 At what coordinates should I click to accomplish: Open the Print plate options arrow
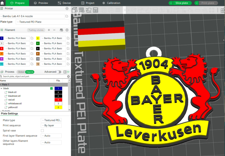point(197,3)
